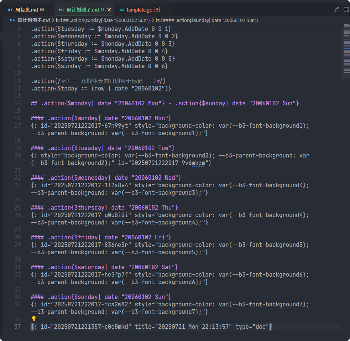Switch to the 周复盘.md tab
350x341 pixels.
[x=26, y=10]
